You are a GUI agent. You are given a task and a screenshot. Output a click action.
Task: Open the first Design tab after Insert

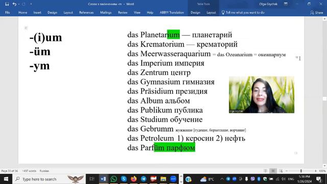point(52,12)
